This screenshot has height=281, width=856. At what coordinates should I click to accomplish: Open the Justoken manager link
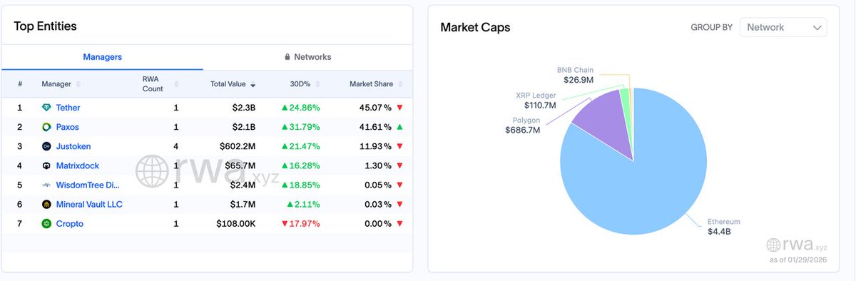click(73, 146)
